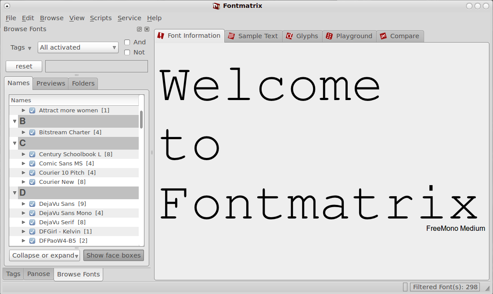Click the Compare tab icon

tap(383, 36)
